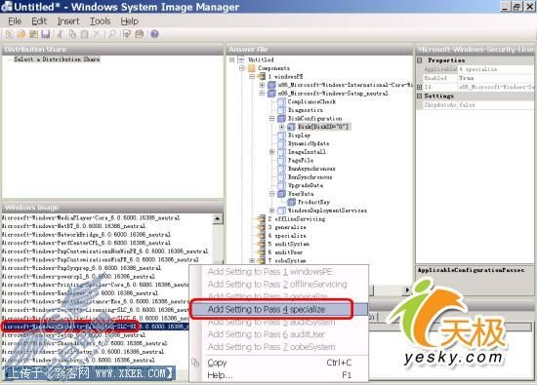Click the Copy icon in context menu
Image resolution: width=537 pixels, height=385 pixels.
195,363
